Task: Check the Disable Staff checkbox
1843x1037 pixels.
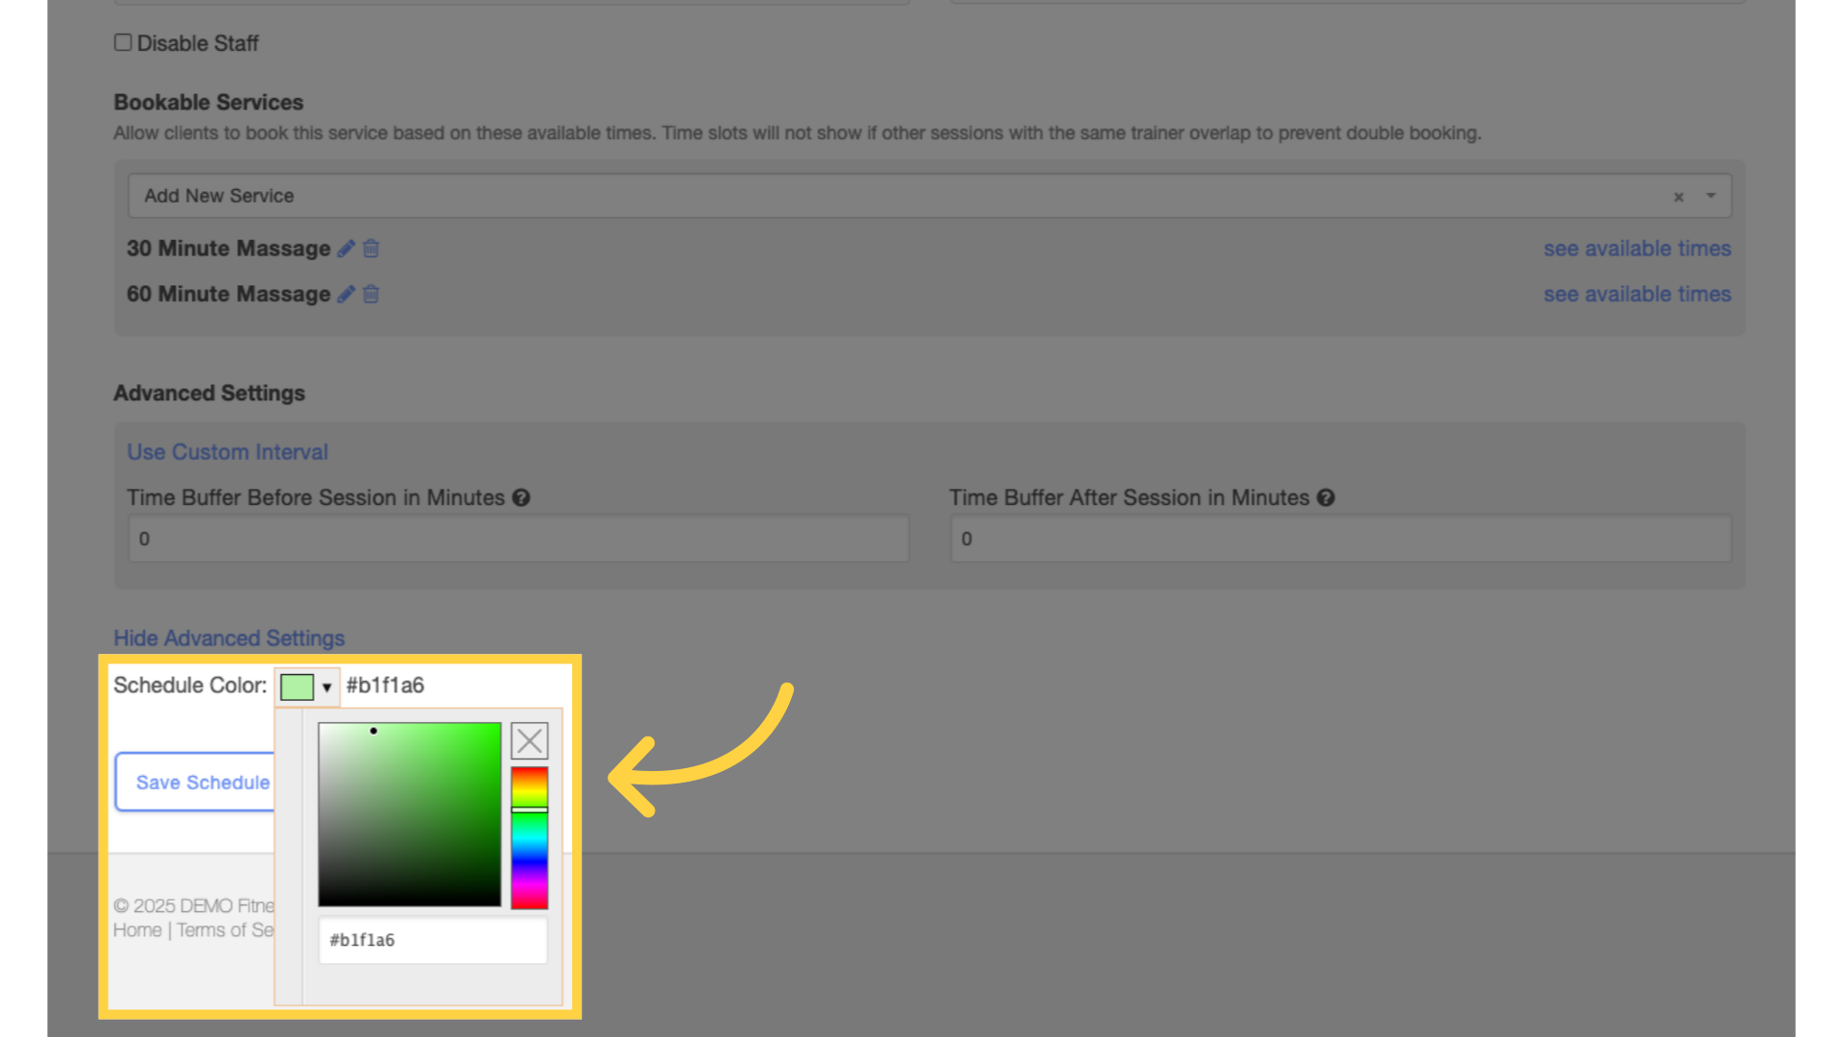Action: (x=123, y=42)
